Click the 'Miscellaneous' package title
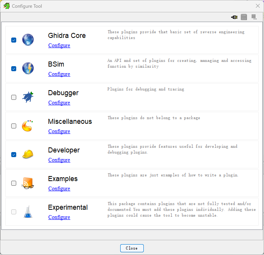Screen dimensions: 264x255 [70, 122]
